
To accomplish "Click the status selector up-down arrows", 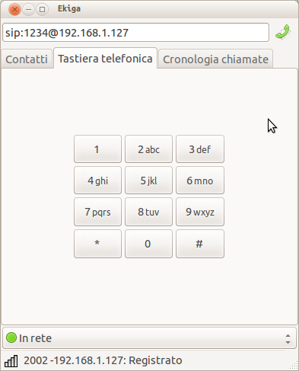I will [288, 339].
